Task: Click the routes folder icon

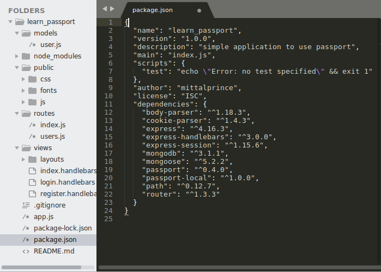Action: (x=26, y=114)
